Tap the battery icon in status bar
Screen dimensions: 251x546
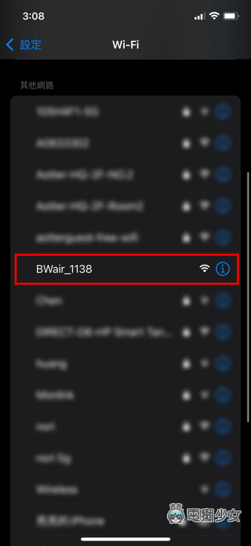pyautogui.click(x=231, y=16)
